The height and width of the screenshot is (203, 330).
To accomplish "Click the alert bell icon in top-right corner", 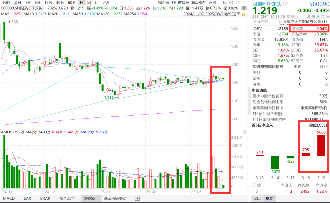I will tap(323, 16).
